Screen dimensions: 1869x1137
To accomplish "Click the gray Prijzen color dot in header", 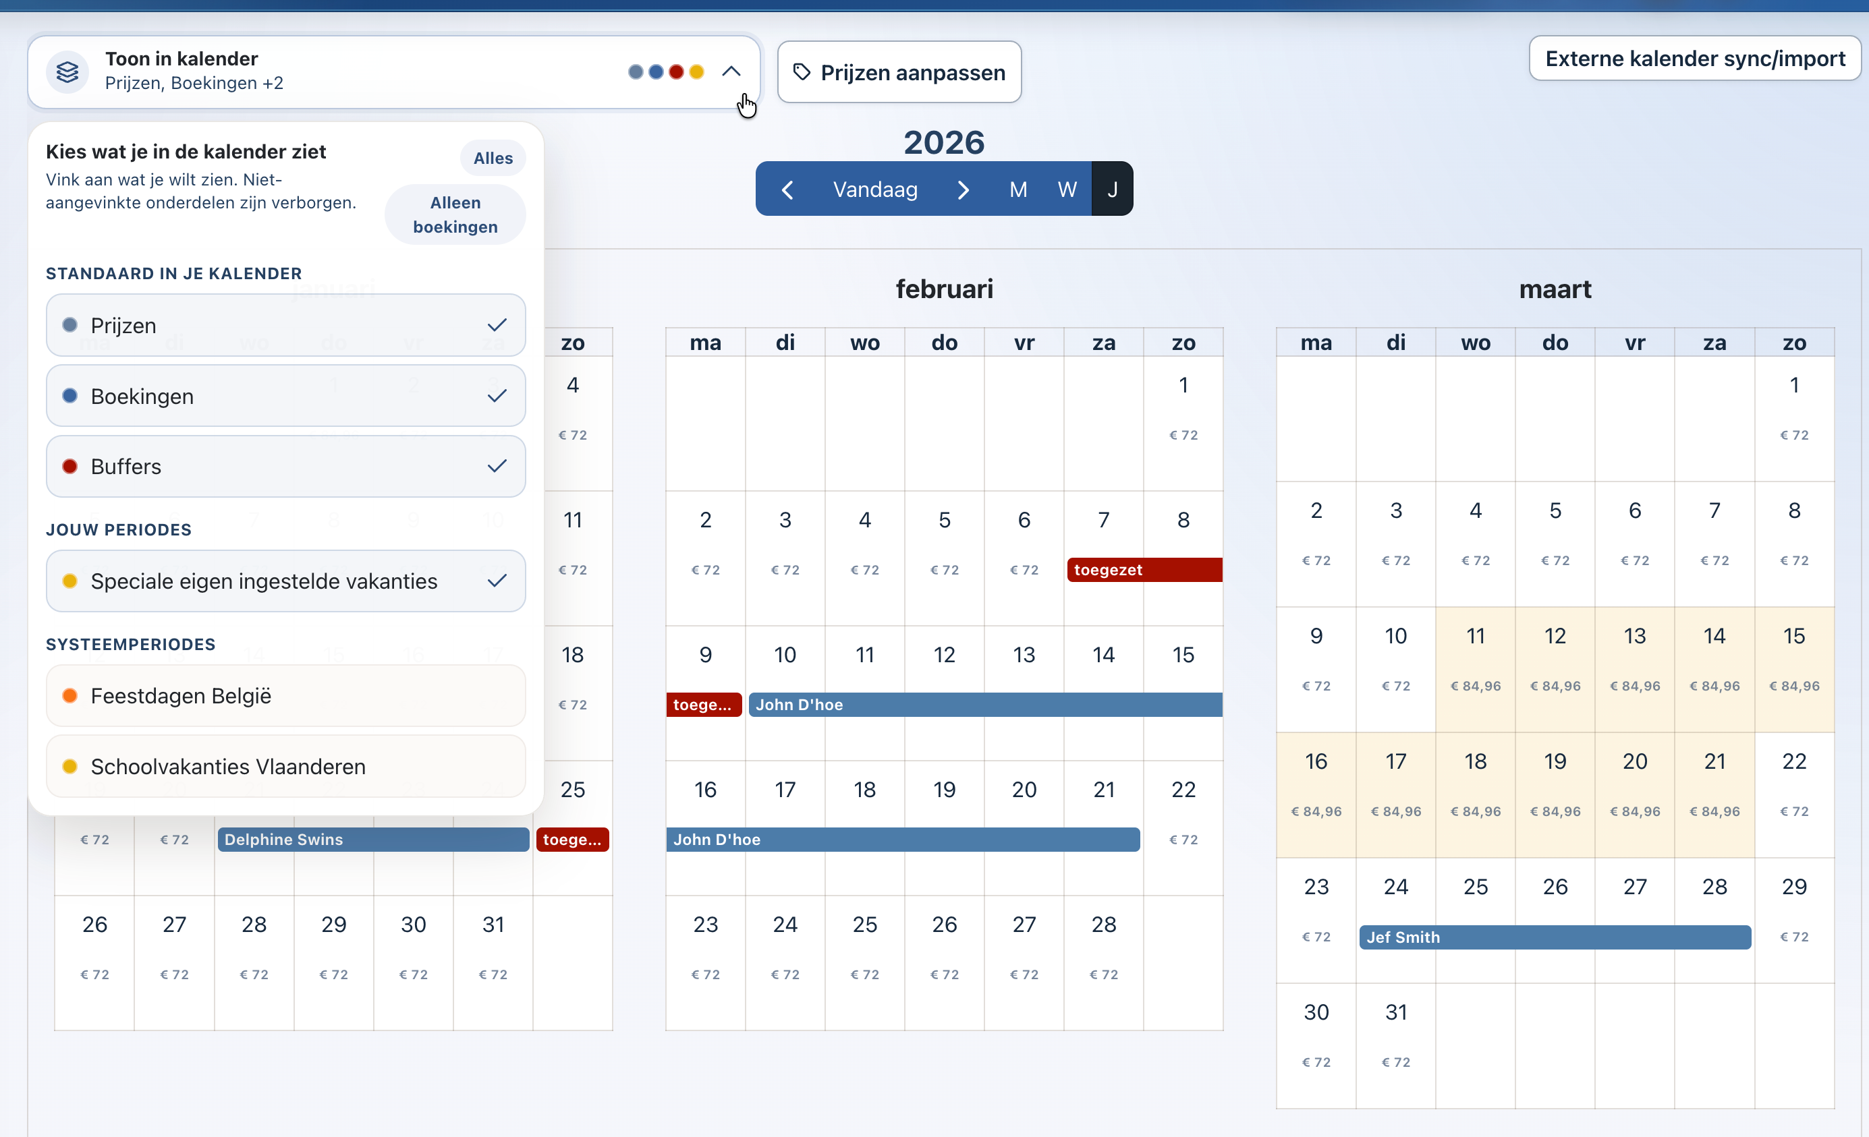I will (636, 72).
